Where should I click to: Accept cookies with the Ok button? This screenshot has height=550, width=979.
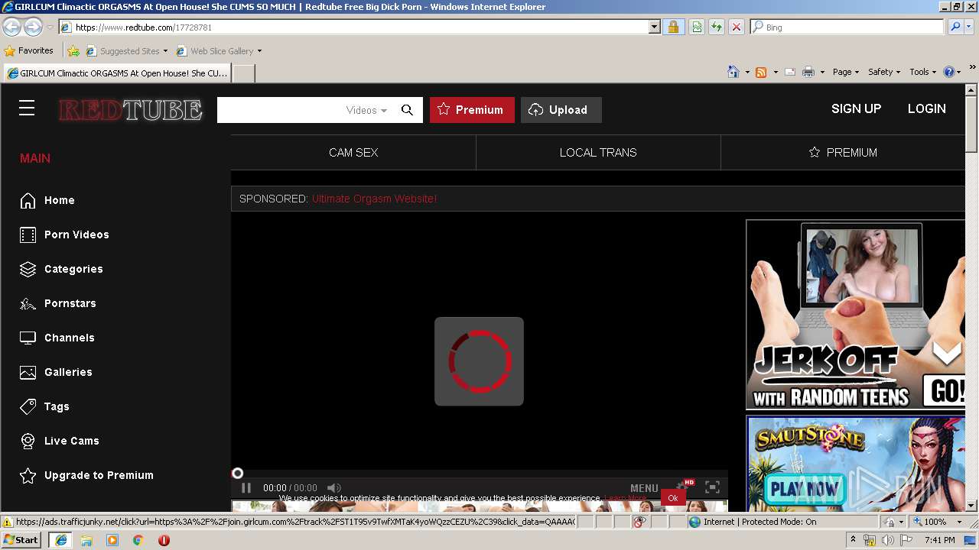click(x=673, y=498)
